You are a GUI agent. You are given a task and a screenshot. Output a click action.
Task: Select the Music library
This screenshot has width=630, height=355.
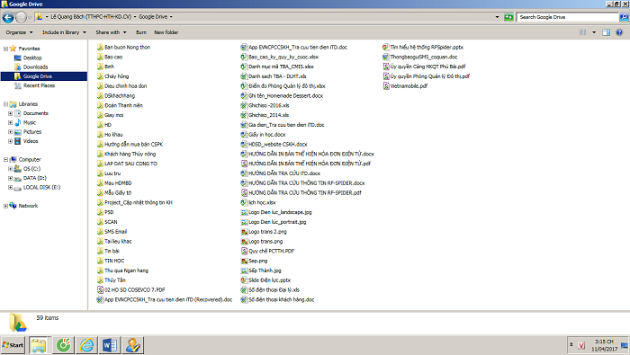[30, 123]
